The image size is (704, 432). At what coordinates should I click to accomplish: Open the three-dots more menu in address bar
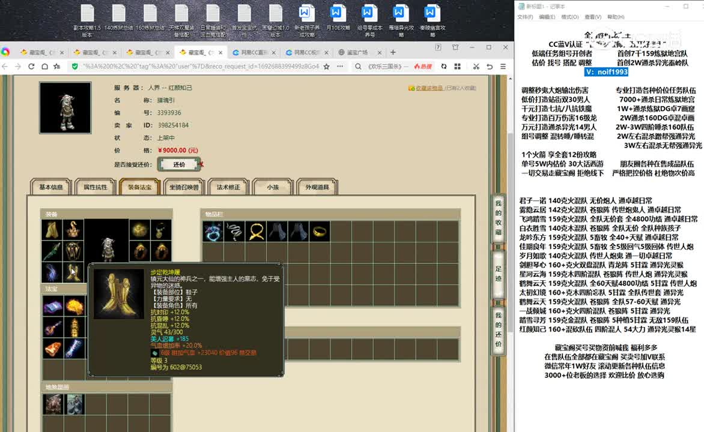(340, 67)
